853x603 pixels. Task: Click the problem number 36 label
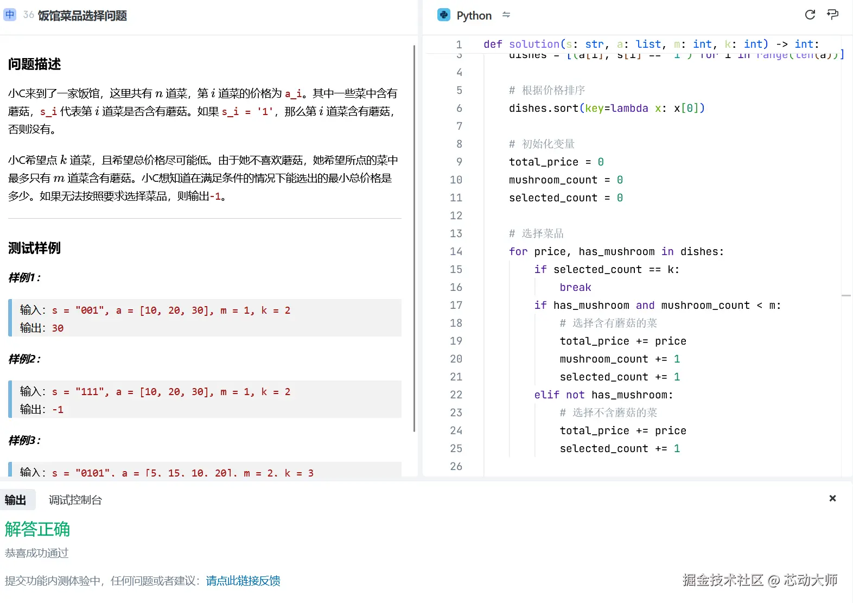pos(29,15)
